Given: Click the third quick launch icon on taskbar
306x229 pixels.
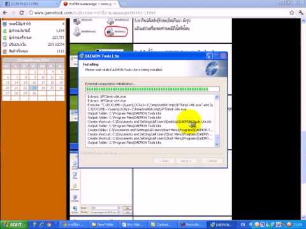Looking at the screenshot, I should coord(49,225).
